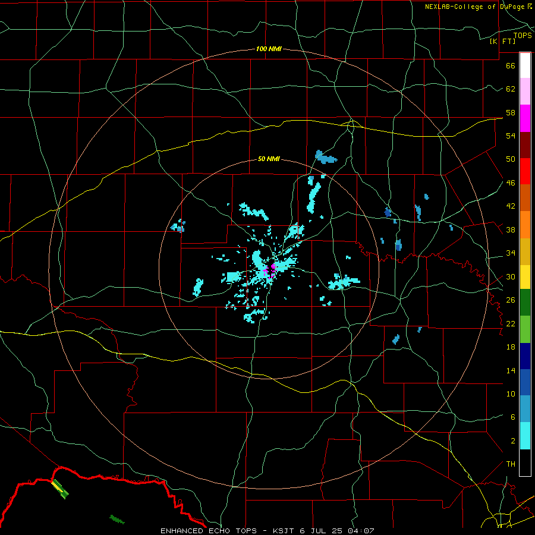The image size is (535, 535).
Task: Click the dark green legend swatch
Action: [525, 303]
